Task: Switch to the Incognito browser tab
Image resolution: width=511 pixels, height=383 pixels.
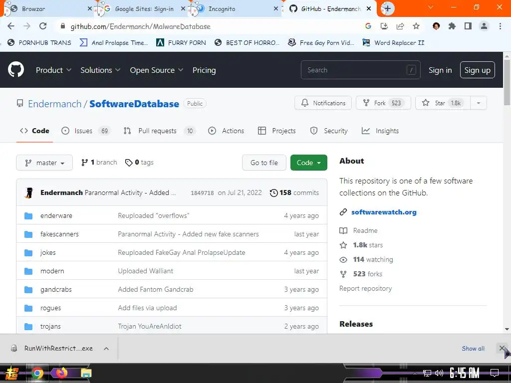Action: [x=236, y=9]
